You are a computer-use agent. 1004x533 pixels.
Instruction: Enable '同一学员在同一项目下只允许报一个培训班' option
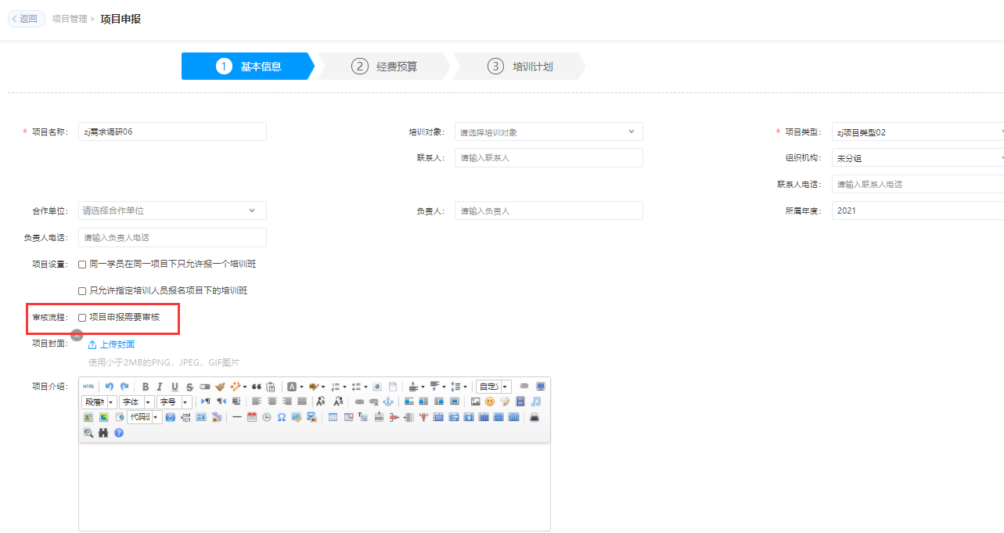(82, 265)
